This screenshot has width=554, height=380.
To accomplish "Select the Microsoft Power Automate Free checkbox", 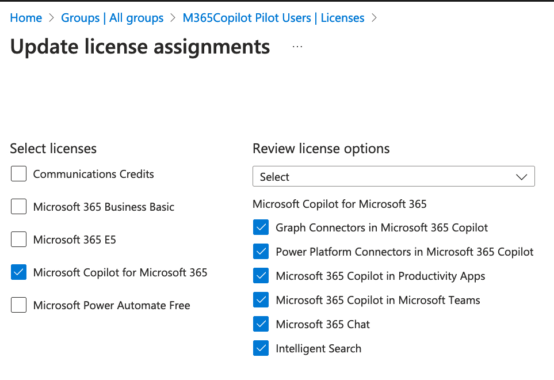I will coord(19,305).
